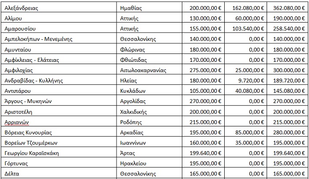Click the Ημαθίας prefecture cell

point(149,8)
